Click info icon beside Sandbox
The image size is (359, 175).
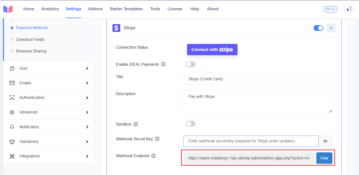coord(136,124)
